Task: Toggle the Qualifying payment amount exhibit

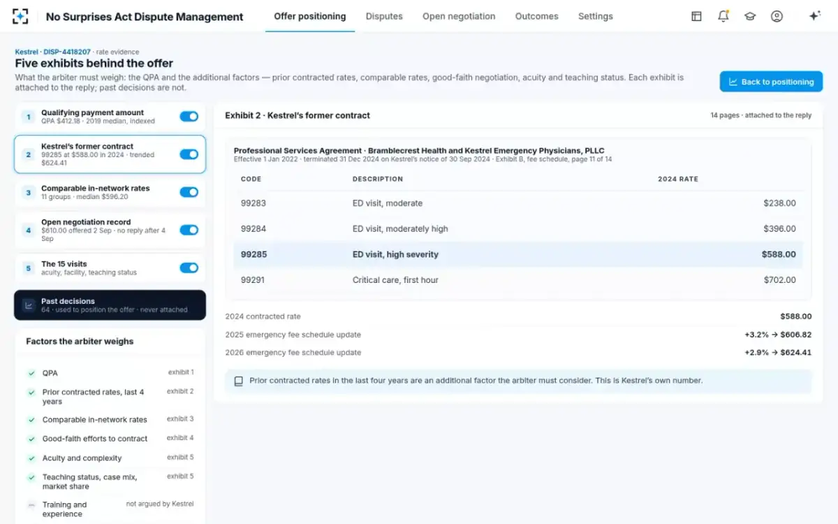Action: [x=189, y=117]
